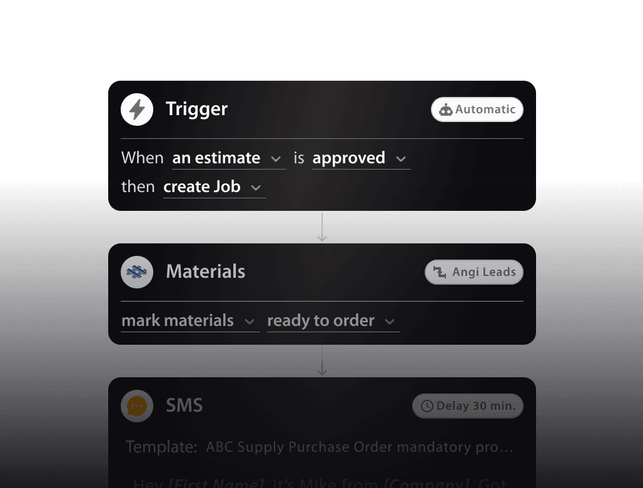Click the ABC Supply Purchase Order template field

[359, 447]
